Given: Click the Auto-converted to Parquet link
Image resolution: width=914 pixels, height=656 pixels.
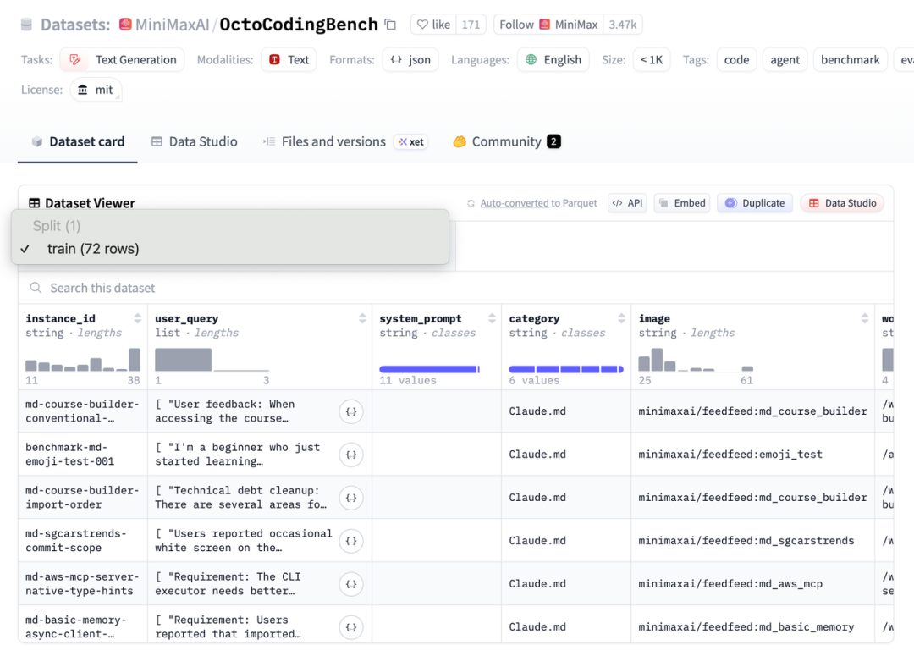Looking at the screenshot, I should pyautogui.click(x=538, y=203).
